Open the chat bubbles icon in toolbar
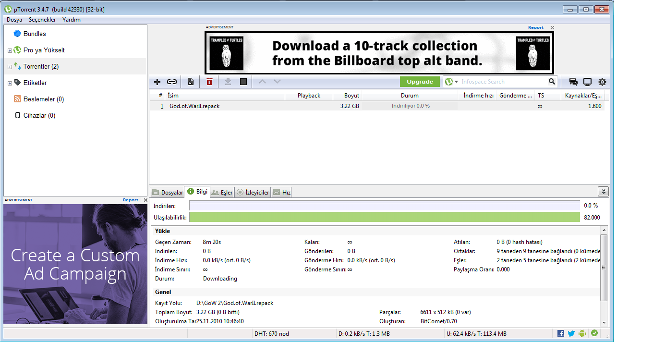Image resolution: width=653 pixels, height=342 pixels. [x=573, y=82]
